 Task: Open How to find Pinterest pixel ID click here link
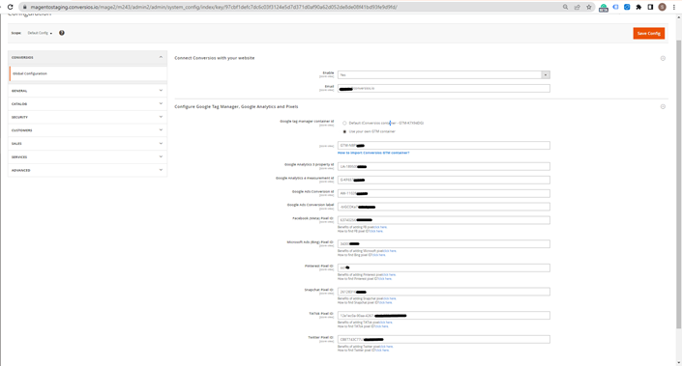coord(385,279)
